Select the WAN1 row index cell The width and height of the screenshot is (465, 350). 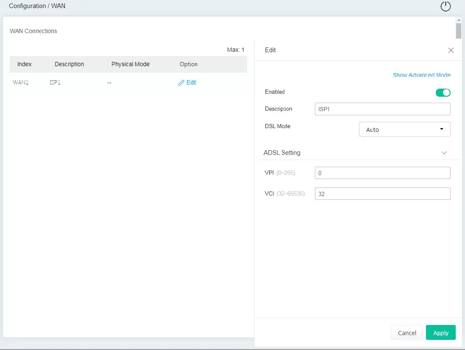(21, 83)
